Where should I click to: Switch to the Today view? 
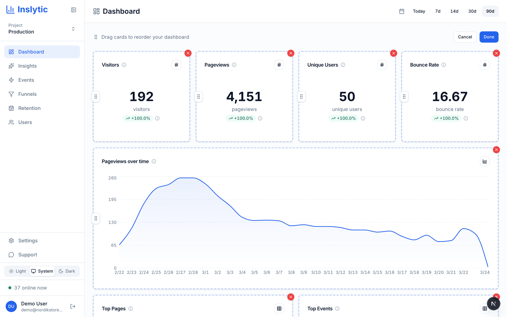(419, 11)
